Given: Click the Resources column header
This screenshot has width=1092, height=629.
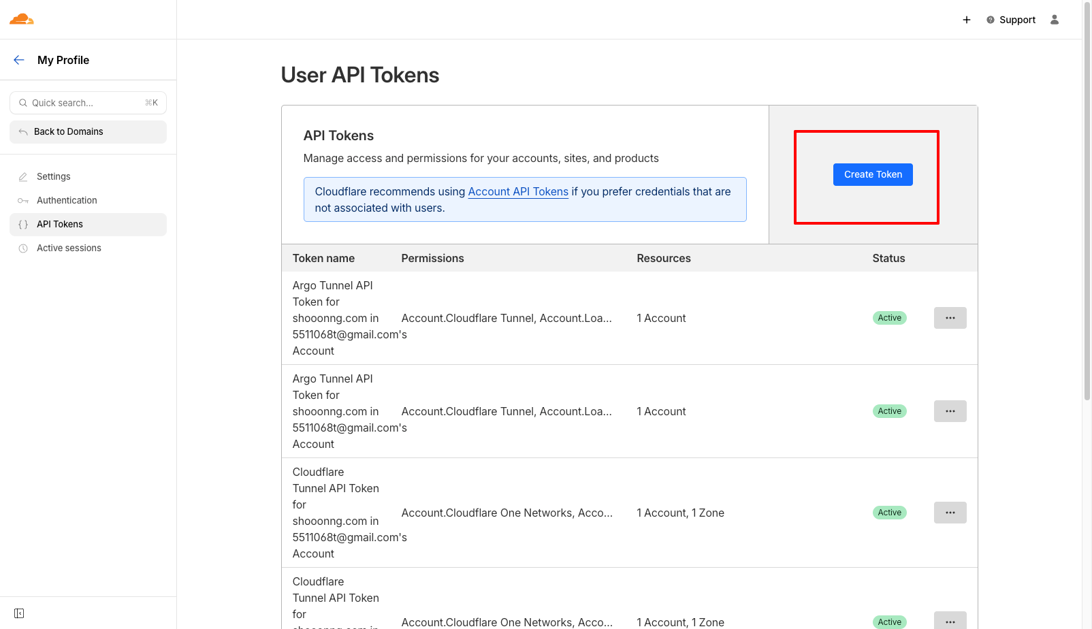Looking at the screenshot, I should [664, 258].
